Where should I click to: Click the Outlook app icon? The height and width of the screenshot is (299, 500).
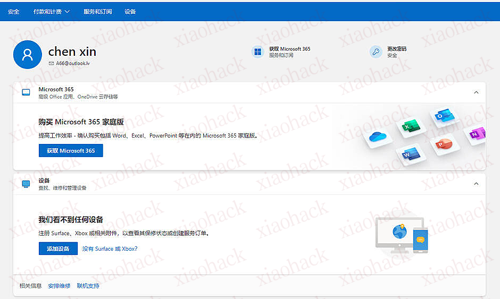click(x=443, y=116)
